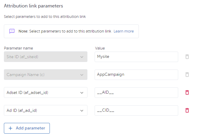197x136 pixels.
Task: Click the Parameter name column label
Action: pos(18,48)
